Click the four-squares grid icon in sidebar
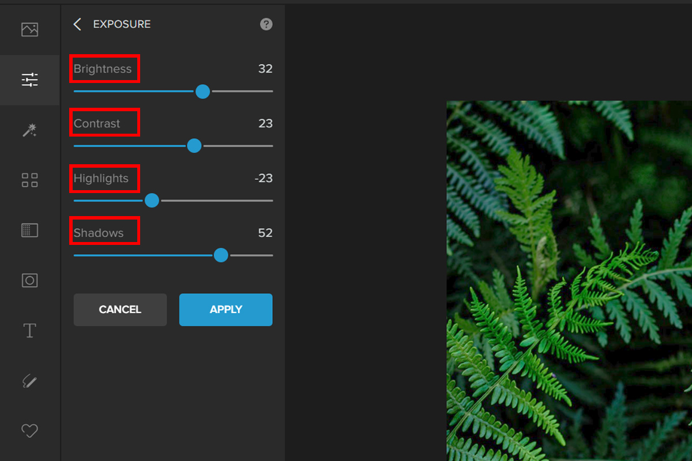Screen dimensions: 692x461 (29, 180)
